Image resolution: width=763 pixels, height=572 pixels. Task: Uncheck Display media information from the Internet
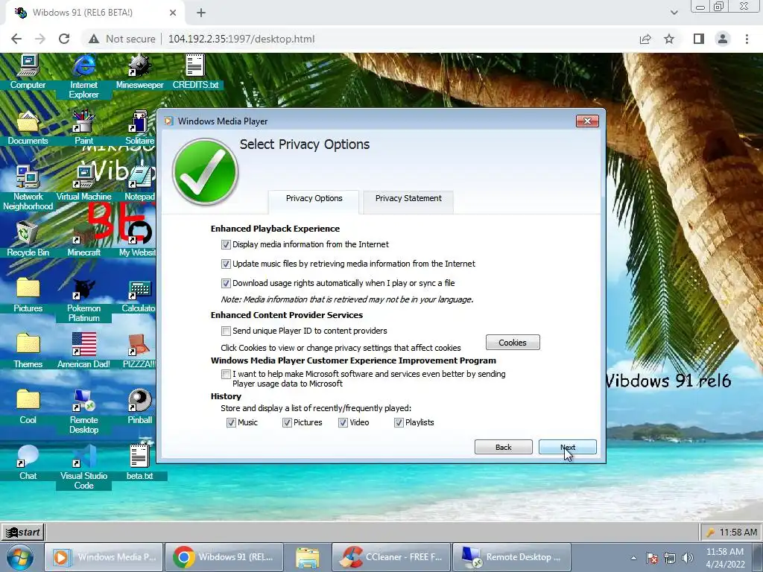[226, 244]
